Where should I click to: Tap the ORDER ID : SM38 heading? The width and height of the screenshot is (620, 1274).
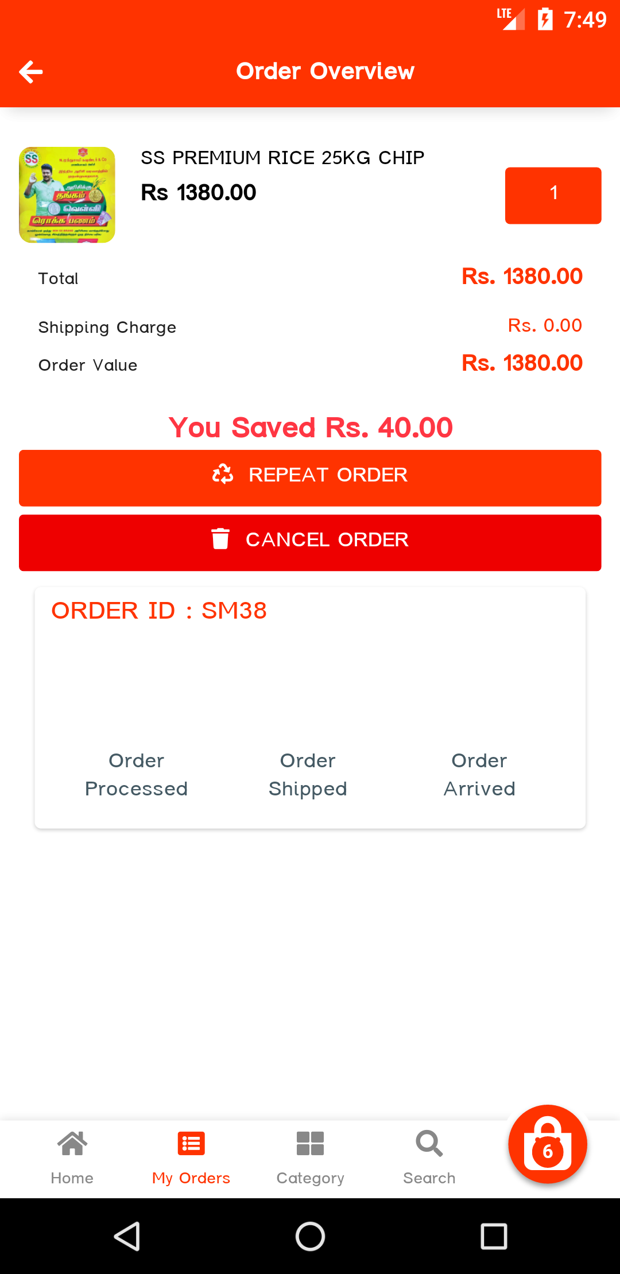coord(159,611)
